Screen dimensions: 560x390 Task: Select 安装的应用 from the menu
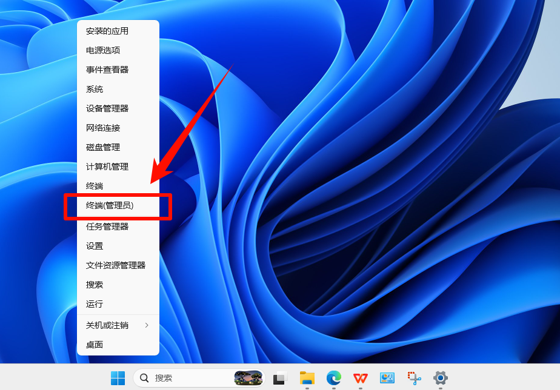click(x=118, y=31)
